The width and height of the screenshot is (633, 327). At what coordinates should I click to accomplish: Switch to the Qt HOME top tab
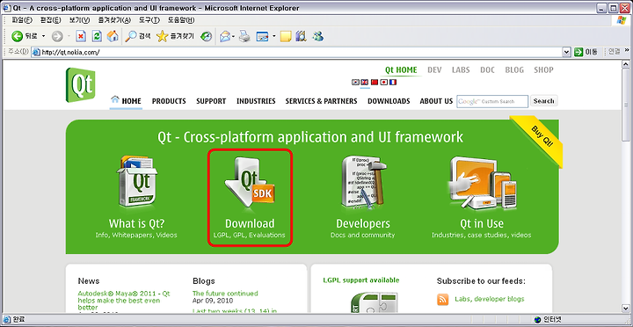pos(401,69)
